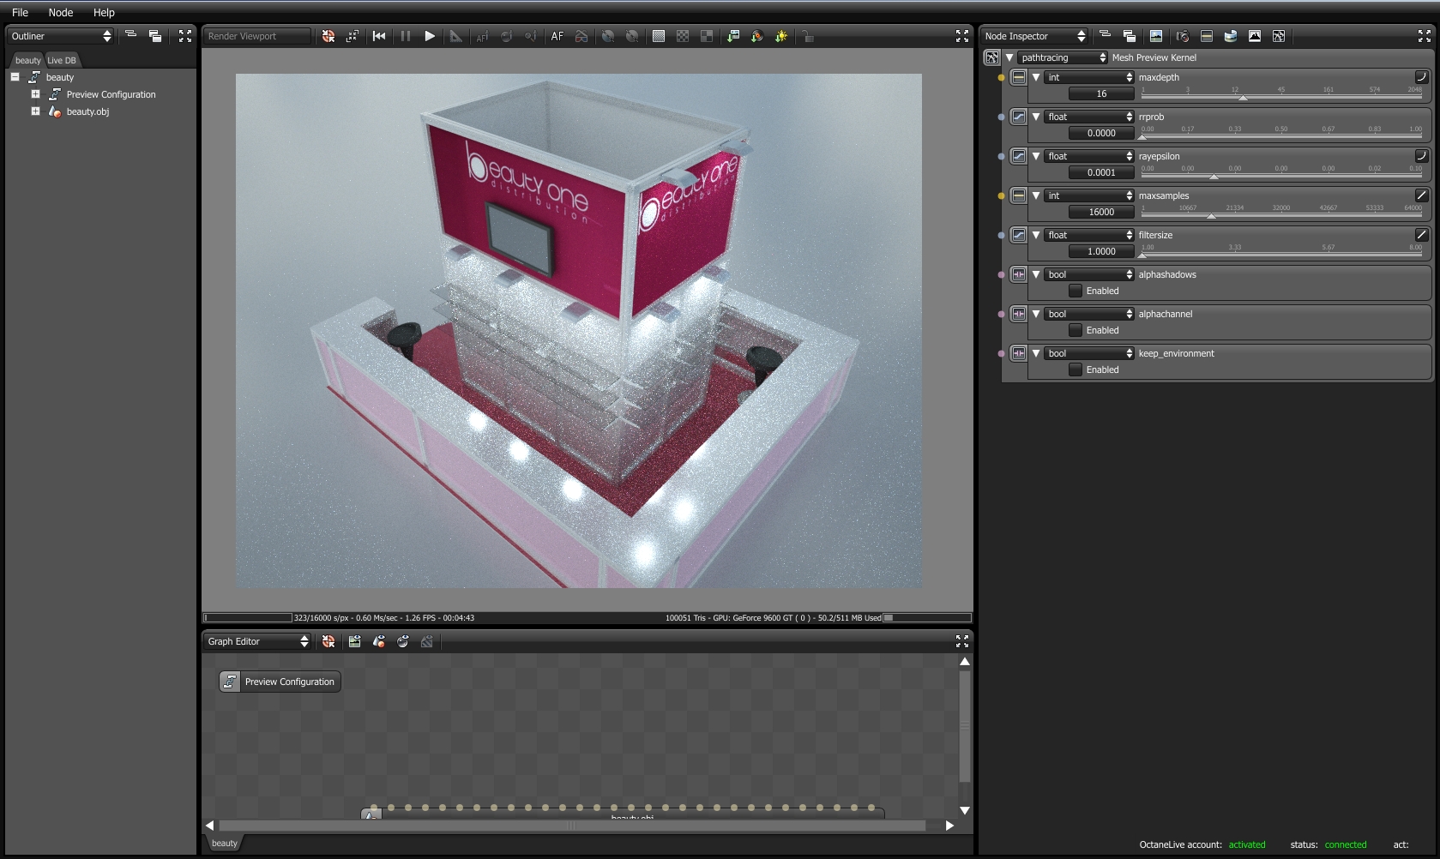Open the File menu
1440x859 pixels.
click(x=20, y=13)
